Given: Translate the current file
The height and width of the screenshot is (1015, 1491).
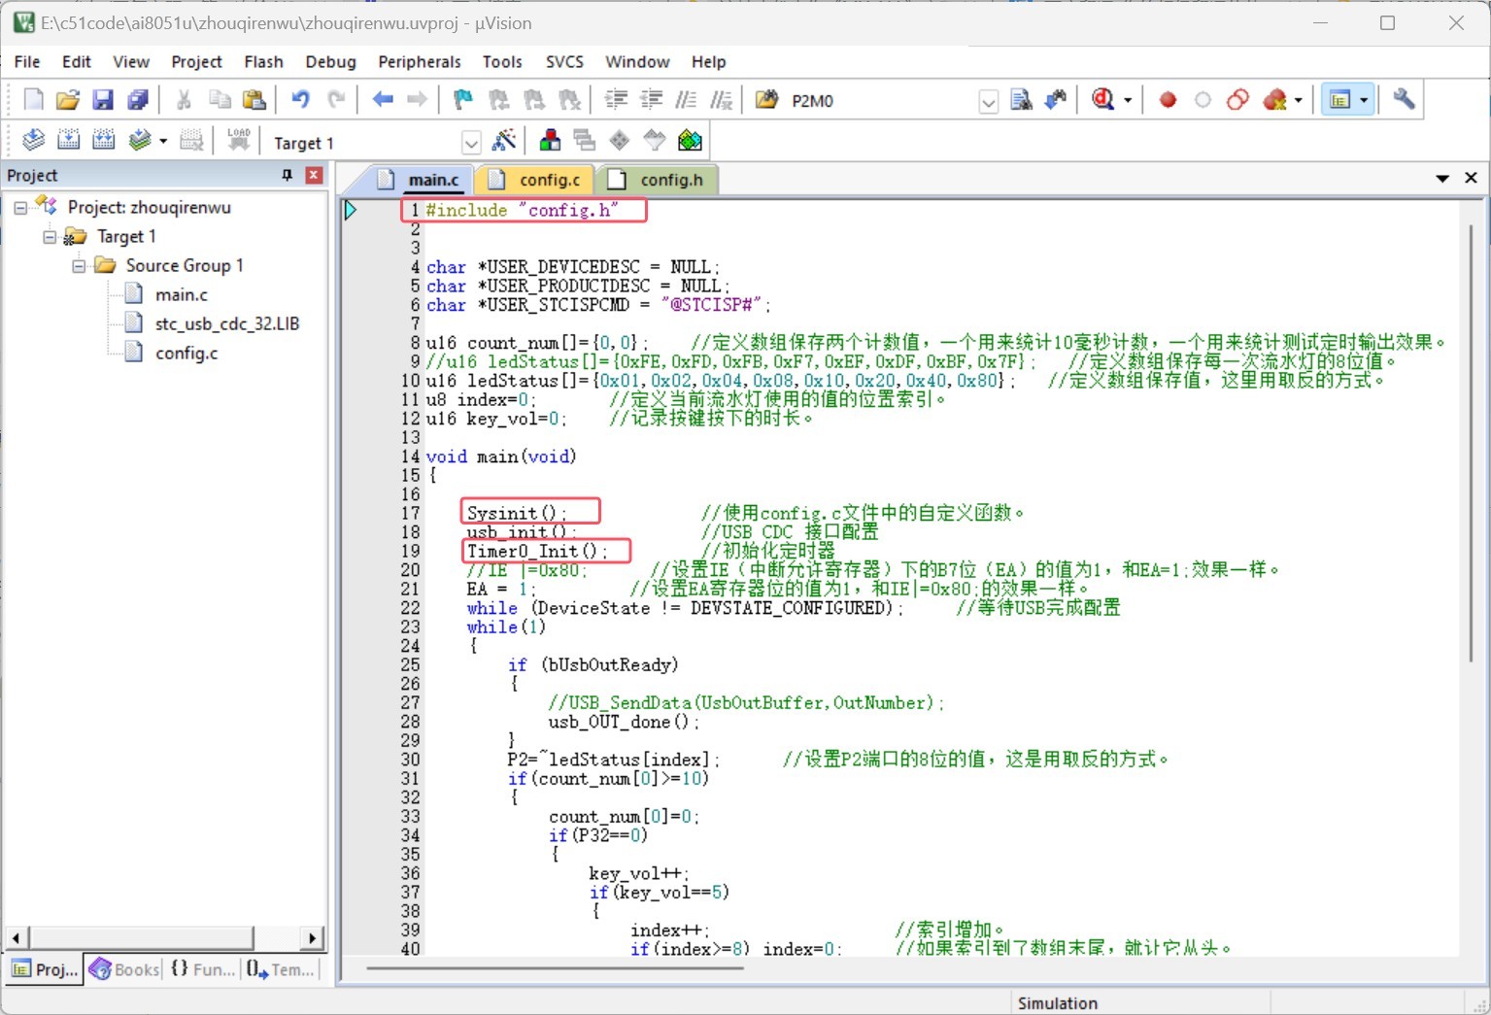Looking at the screenshot, I should click(33, 141).
